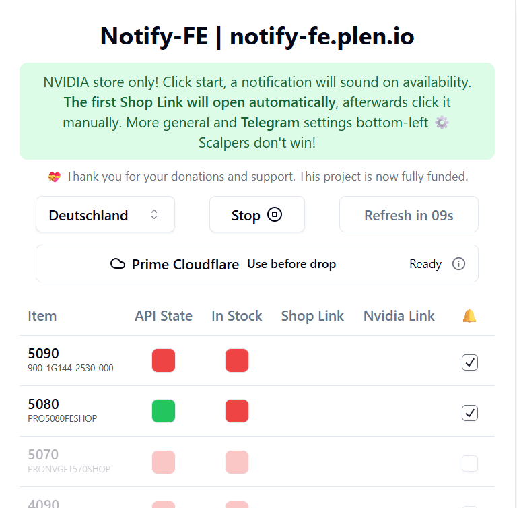This screenshot has width=517, height=508.
Task: Disable notification checkbox for 5090
Action: pos(470,362)
